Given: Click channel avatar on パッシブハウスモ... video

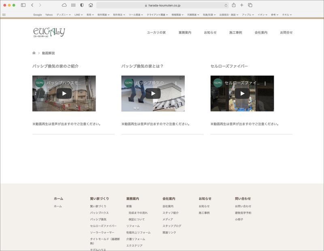Looking at the screenshot, I should pyautogui.click(x=40, y=83).
